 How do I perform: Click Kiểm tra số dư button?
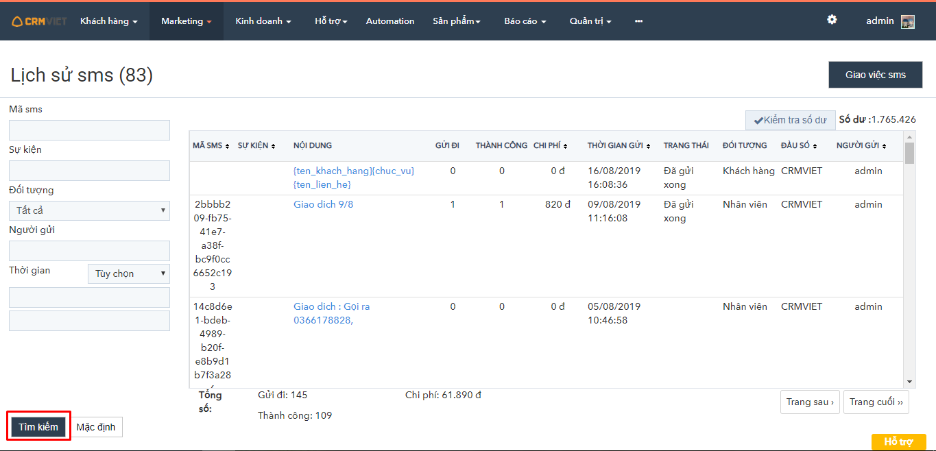790,120
